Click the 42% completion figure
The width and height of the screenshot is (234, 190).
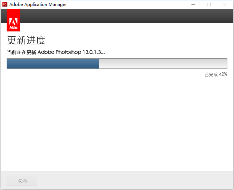[223, 74]
